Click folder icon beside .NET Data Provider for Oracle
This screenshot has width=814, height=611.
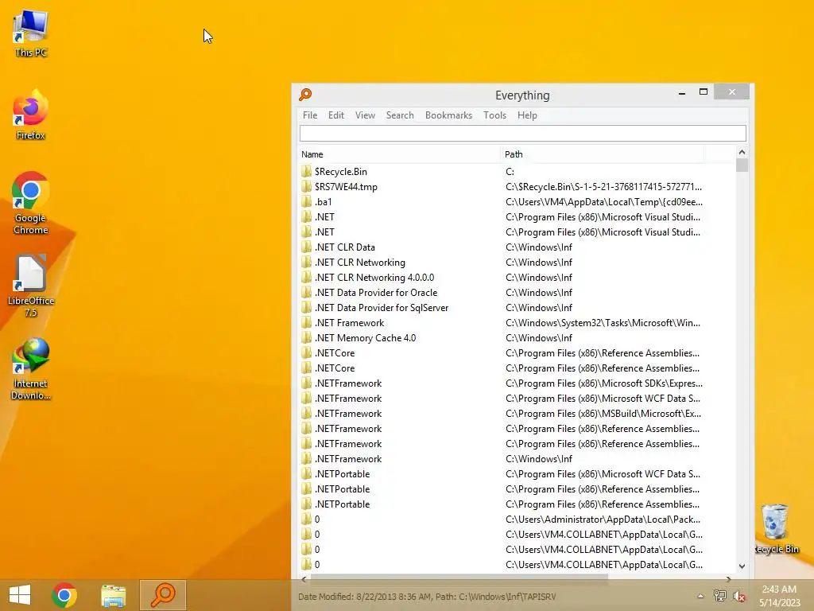[306, 293]
